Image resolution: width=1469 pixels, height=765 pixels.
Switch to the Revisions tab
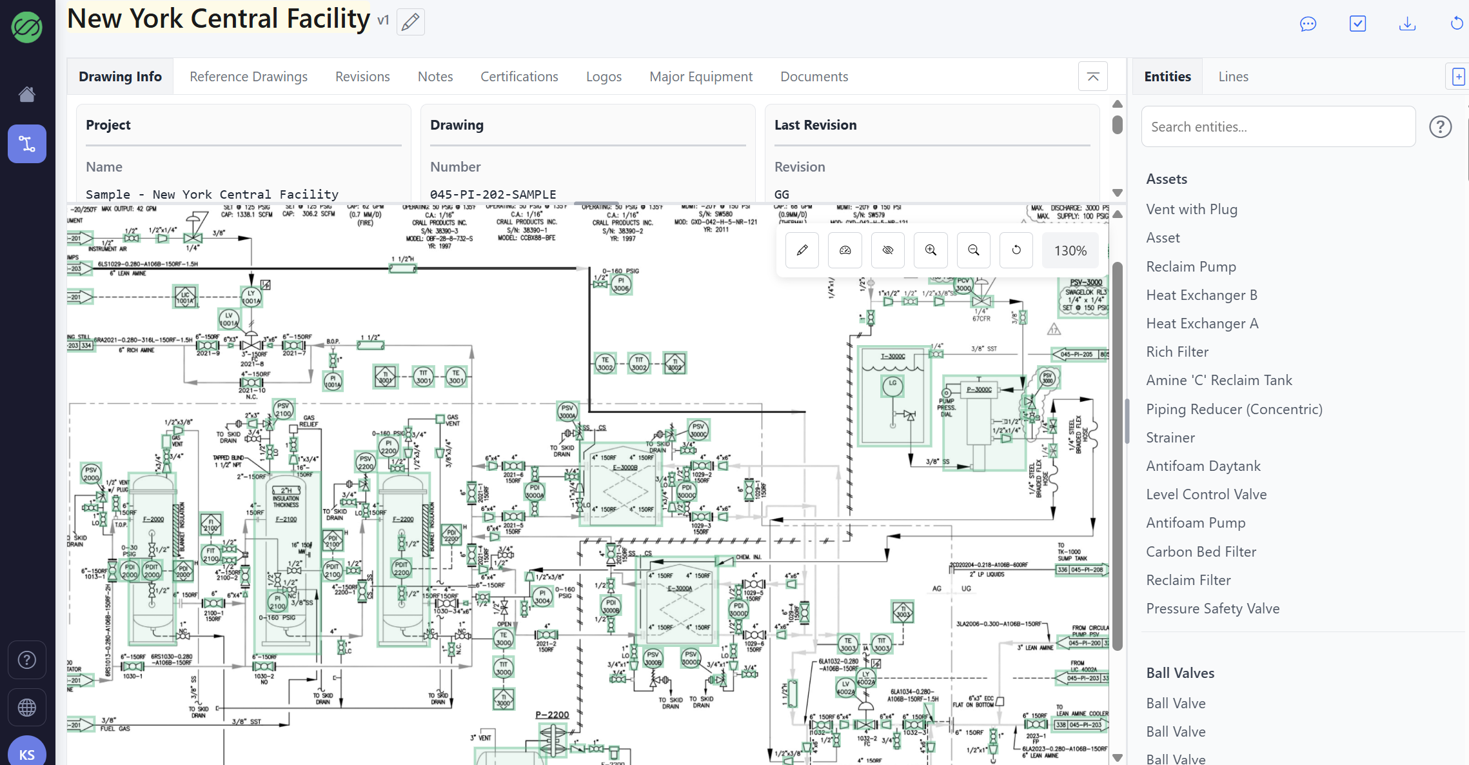pyautogui.click(x=362, y=76)
